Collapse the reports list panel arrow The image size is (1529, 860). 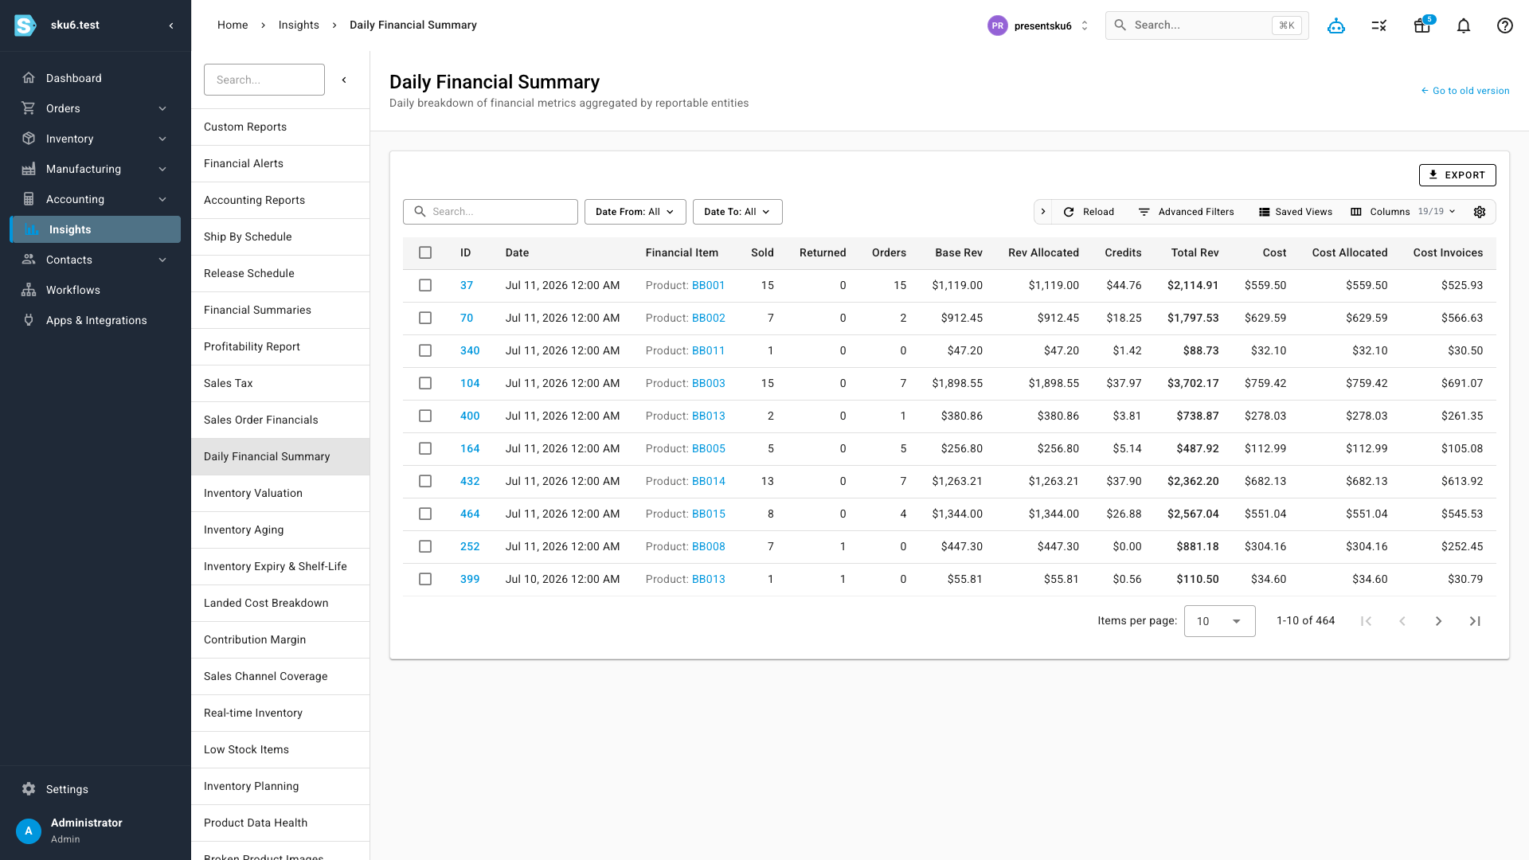[x=344, y=80]
